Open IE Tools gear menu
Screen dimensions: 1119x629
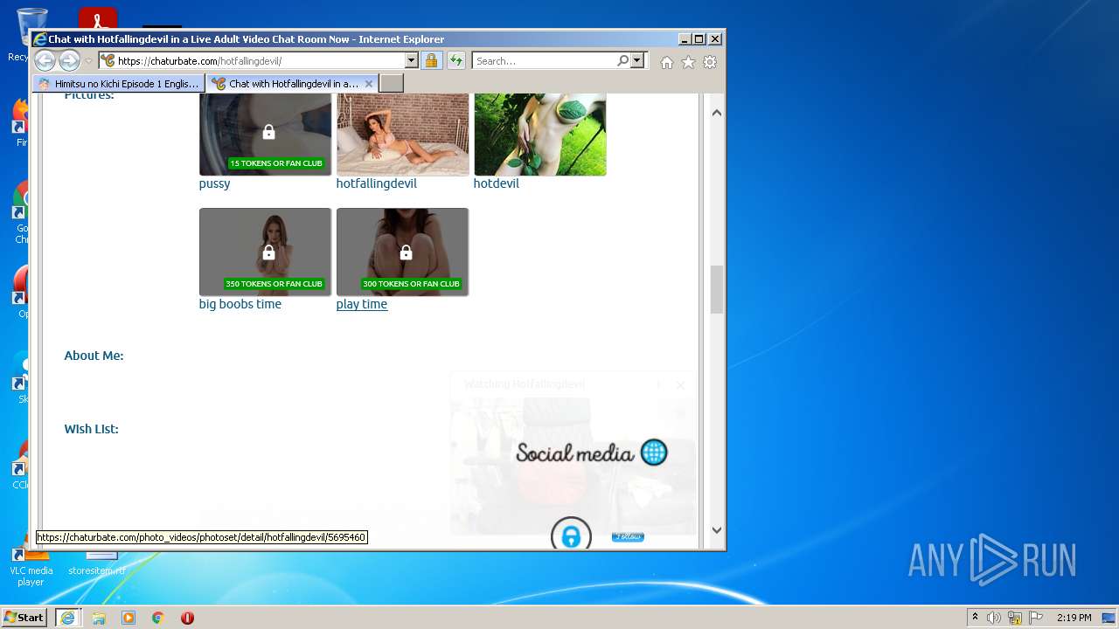point(710,62)
